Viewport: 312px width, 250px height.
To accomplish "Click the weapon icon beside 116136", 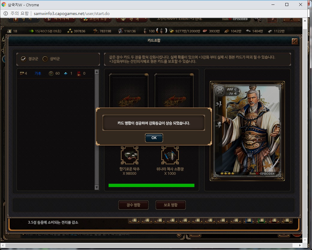I will tap(120, 31).
